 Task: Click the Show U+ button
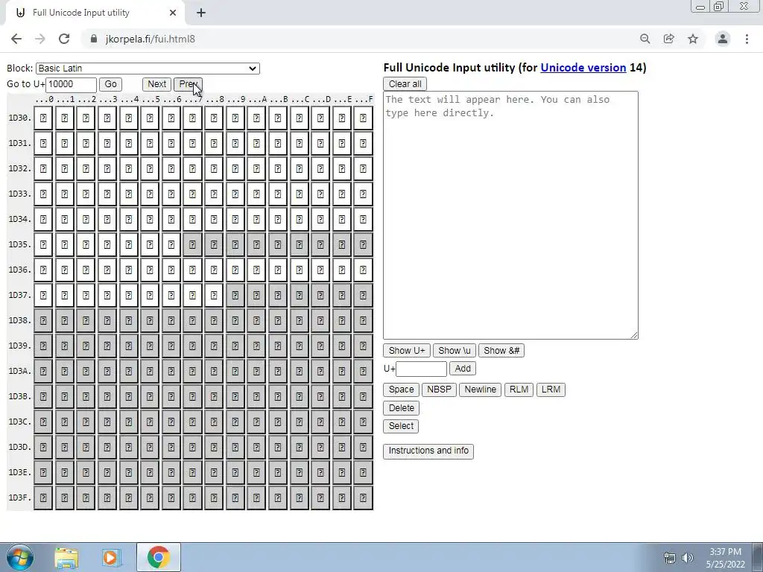coord(407,351)
